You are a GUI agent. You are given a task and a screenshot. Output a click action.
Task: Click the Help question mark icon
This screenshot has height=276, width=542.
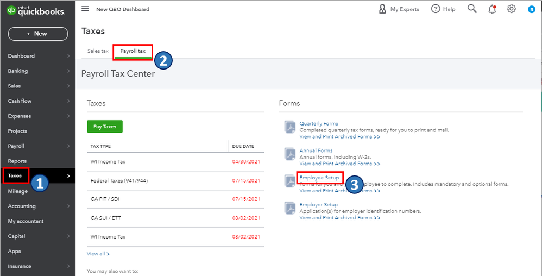[x=436, y=9]
